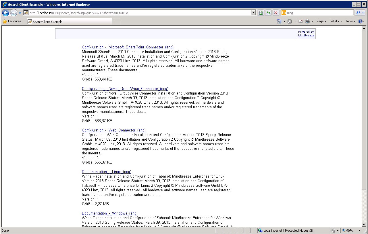This screenshot has height=234, width=368.
Task: Click the privacy lock status bar icon
Action: [x=334, y=231]
